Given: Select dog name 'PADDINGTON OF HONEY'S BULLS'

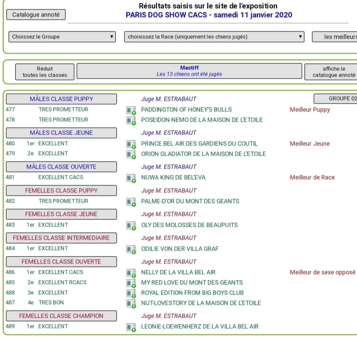Looking at the screenshot, I should click(186, 109).
